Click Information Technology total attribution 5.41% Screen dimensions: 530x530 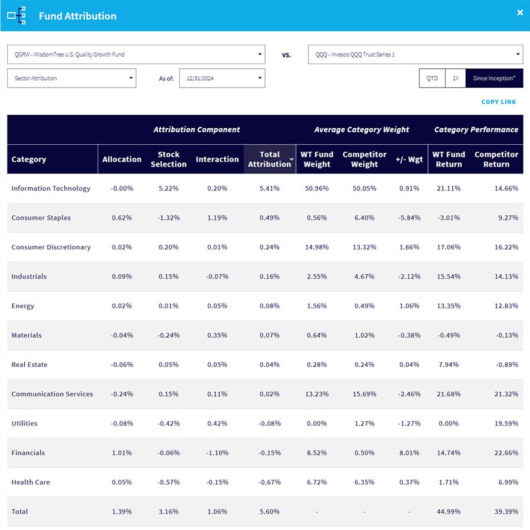pos(269,188)
